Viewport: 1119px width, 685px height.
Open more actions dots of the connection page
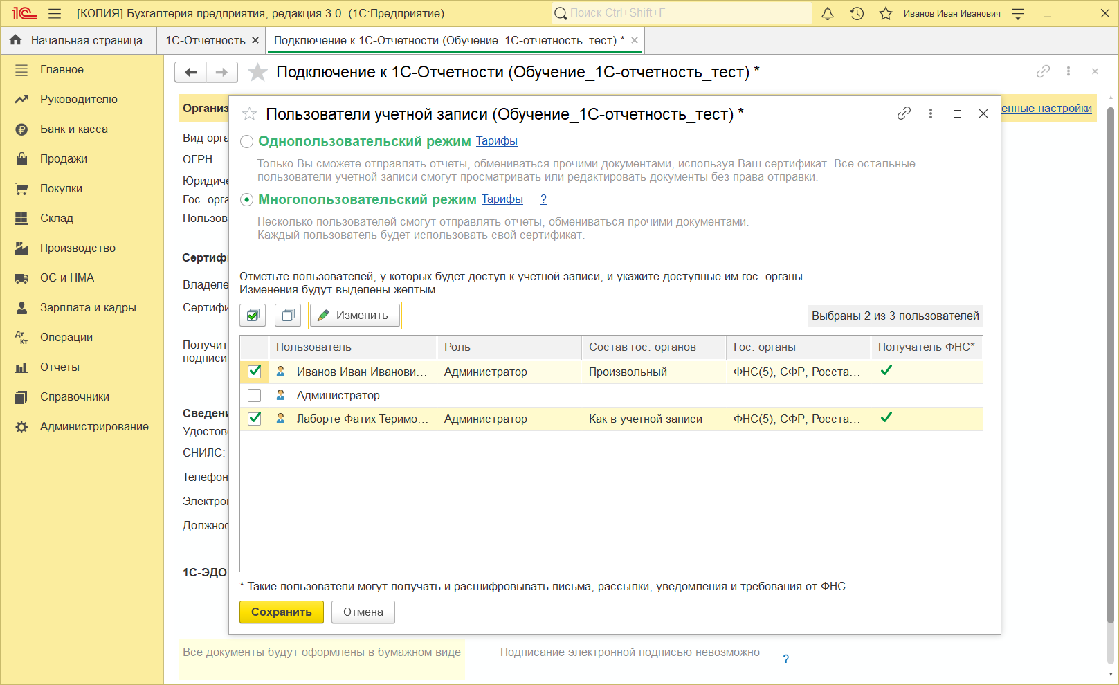[1068, 71]
